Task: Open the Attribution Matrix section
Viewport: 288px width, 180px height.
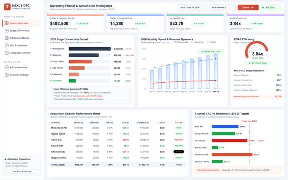Action: click(x=22, y=38)
